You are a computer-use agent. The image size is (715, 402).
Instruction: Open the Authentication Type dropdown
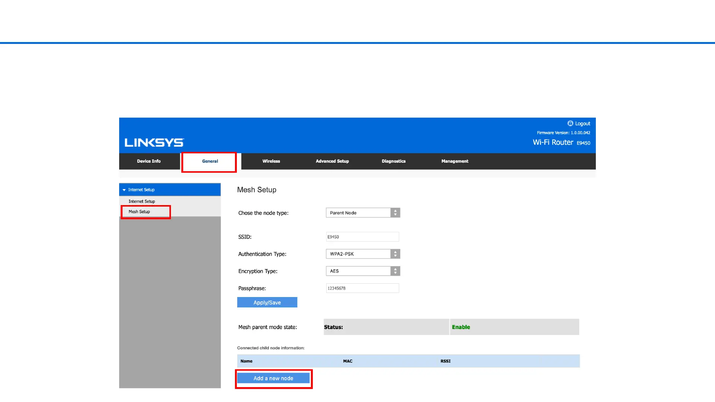[363, 254]
